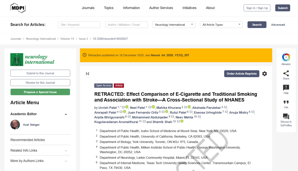Open Axel Steiger name link

(x=31, y=125)
